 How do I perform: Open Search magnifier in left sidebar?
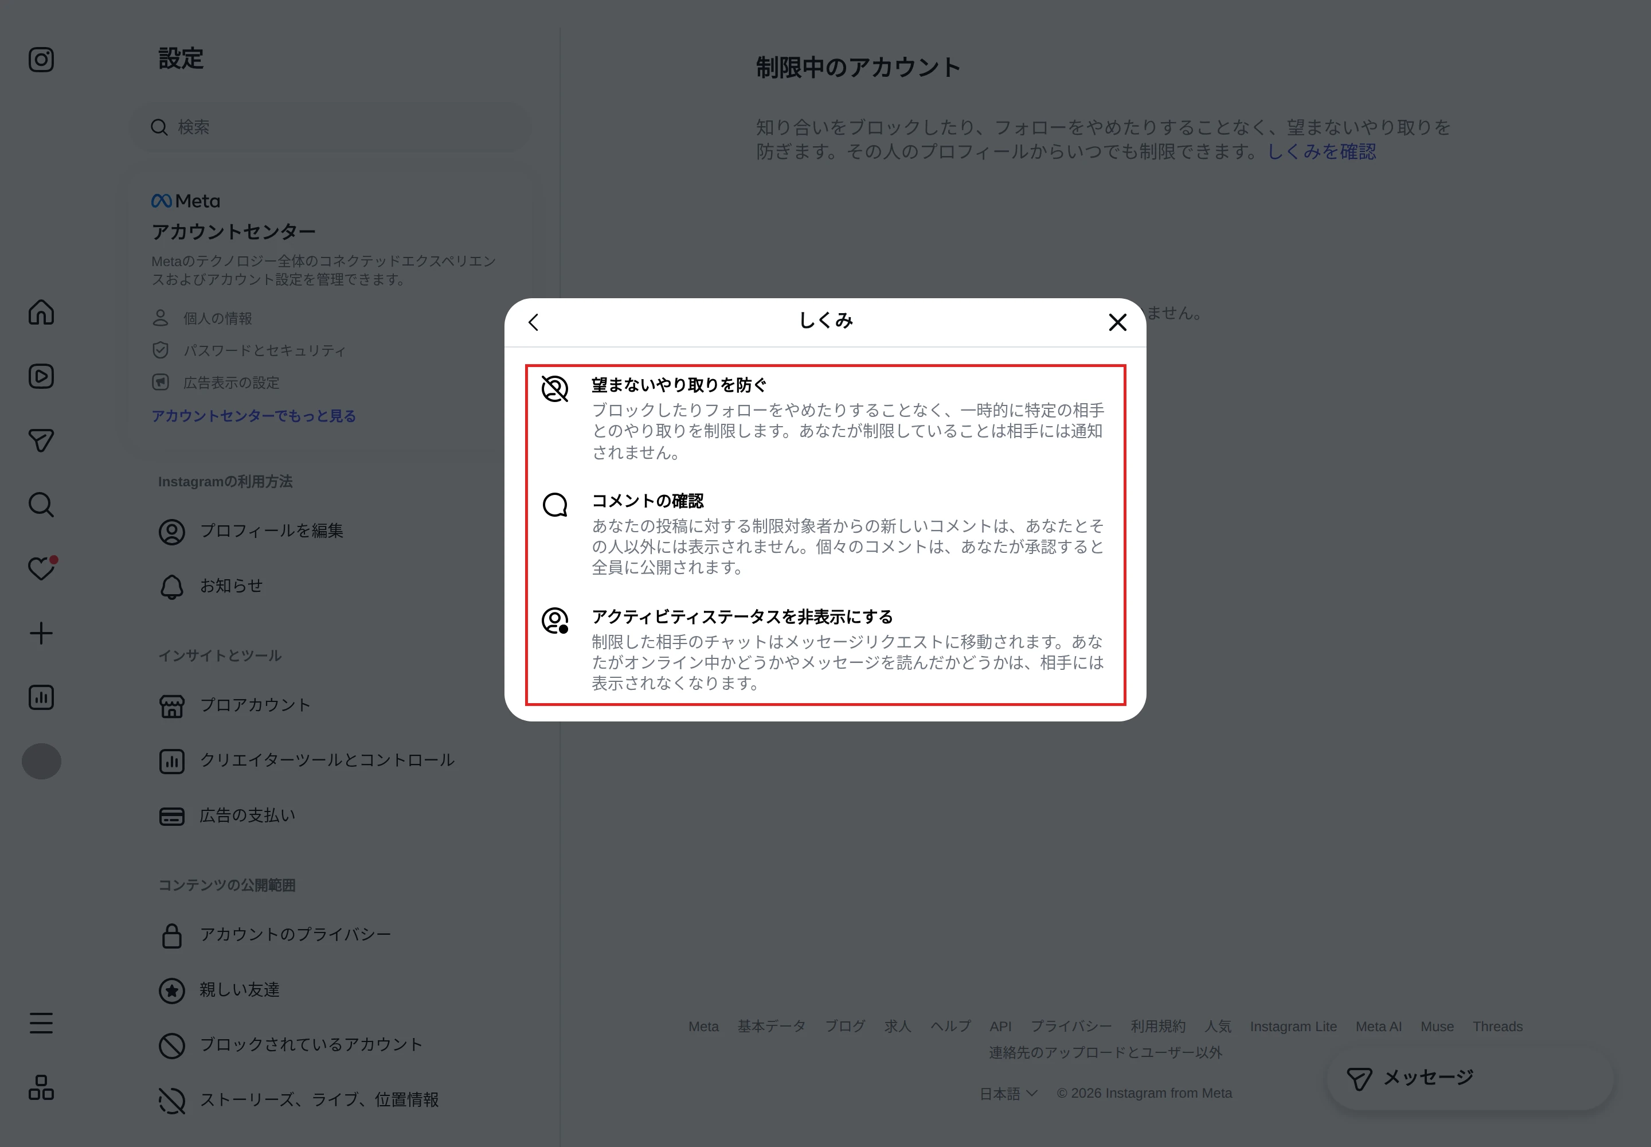point(41,505)
